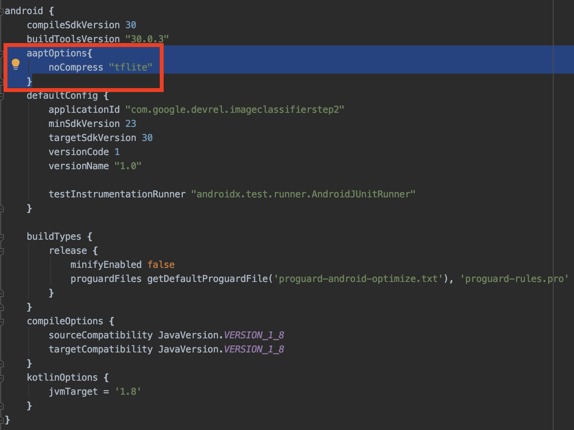Click the minSdkVersion value 23

(x=131, y=124)
